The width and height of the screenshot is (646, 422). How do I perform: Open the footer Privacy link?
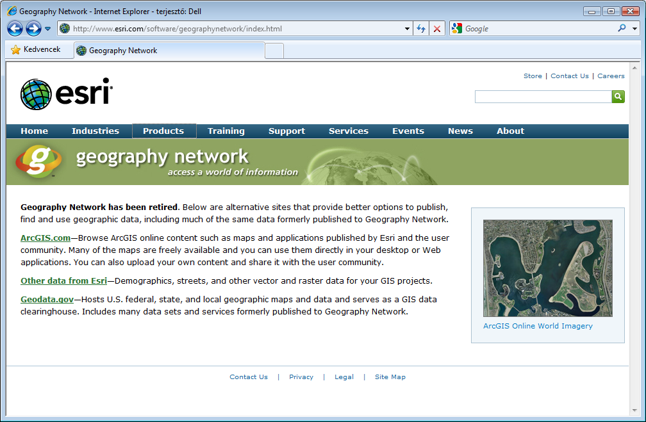point(301,377)
